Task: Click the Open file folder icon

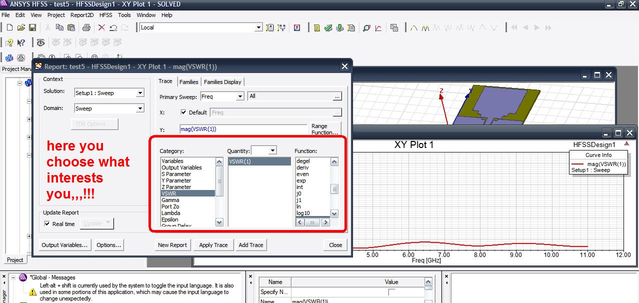Action: (x=21, y=27)
